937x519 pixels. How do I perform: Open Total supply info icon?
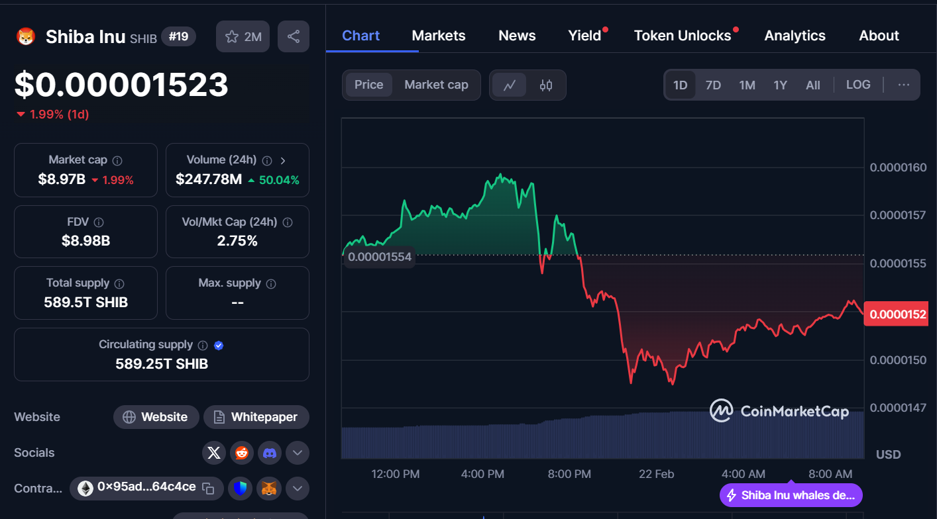point(119,283)
